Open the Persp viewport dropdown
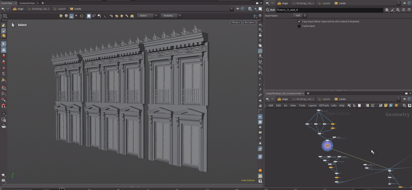Viewport: 412px width, 190px height. point(236,23)
